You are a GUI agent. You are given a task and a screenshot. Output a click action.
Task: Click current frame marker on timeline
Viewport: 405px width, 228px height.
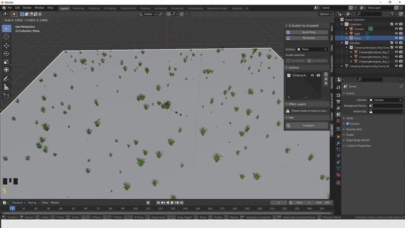12,208
